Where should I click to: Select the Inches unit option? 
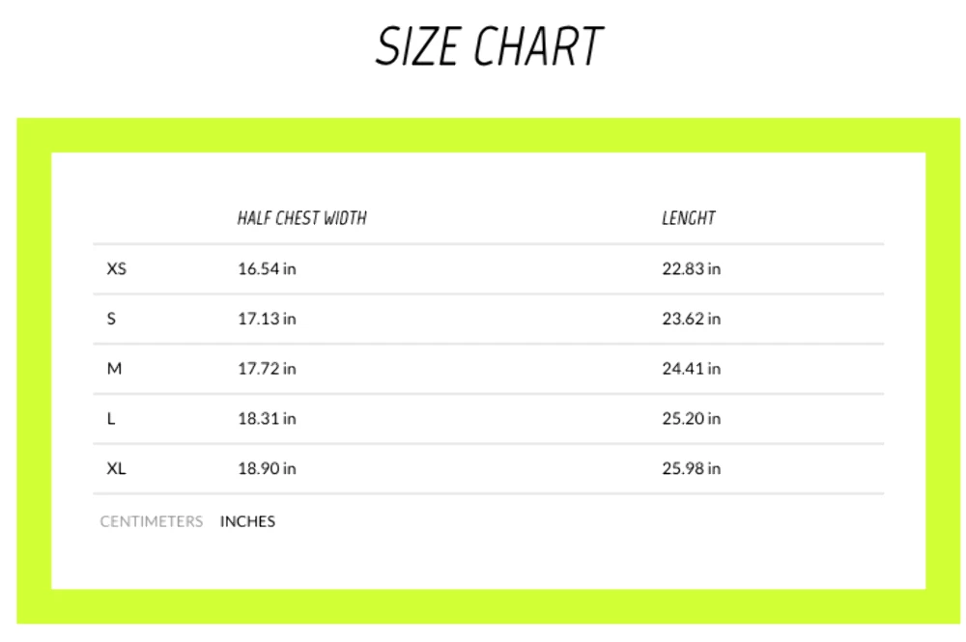pyautogui.click(x=247, y=521)
